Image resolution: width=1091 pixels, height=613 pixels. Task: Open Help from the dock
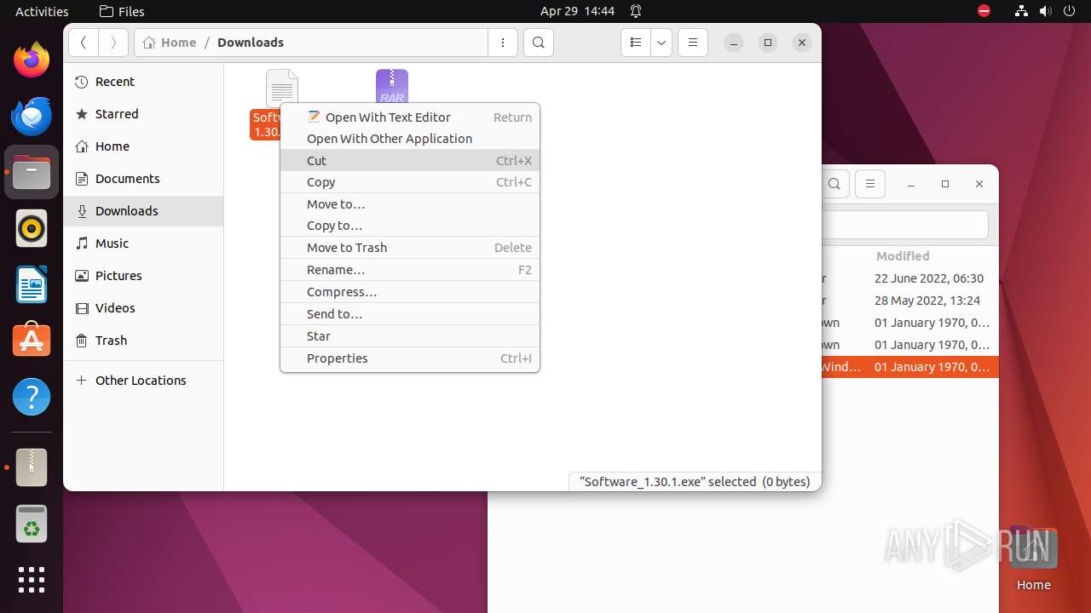pyautogui.click(x=32, y=397)
